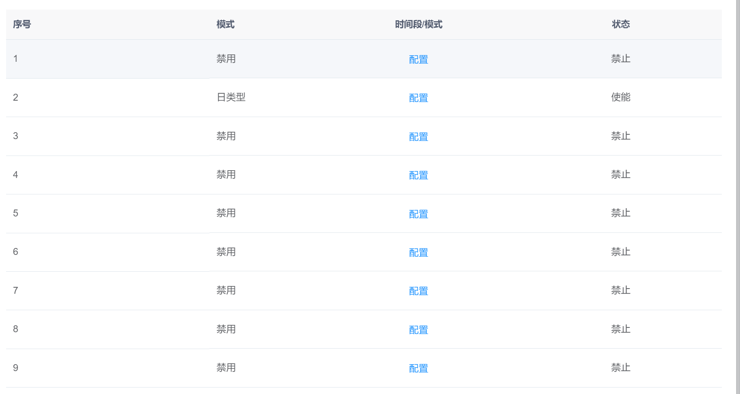Select the 禁止 status cell in row 4
The width and height of the screenshot is (740, 394).
pos(621,175)
